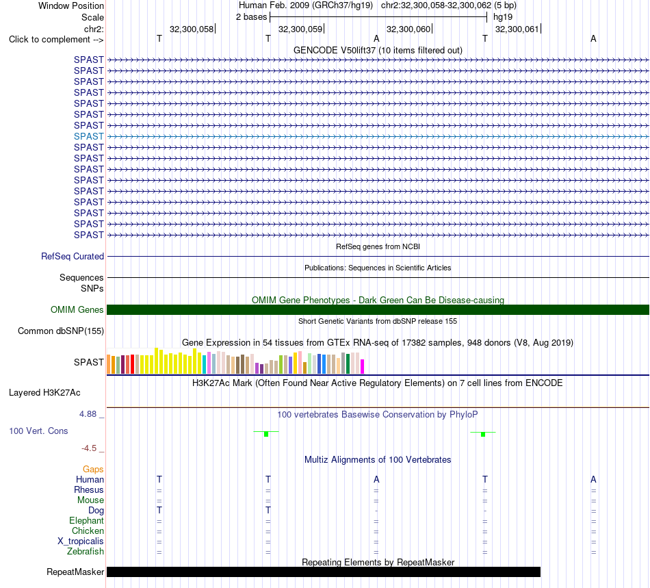Click the 'Gene Expression in 54 tissues' title

click(x=378, y=342)
